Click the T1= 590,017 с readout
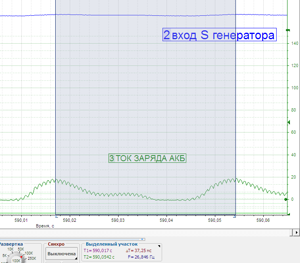 click(x=98, y=250)
